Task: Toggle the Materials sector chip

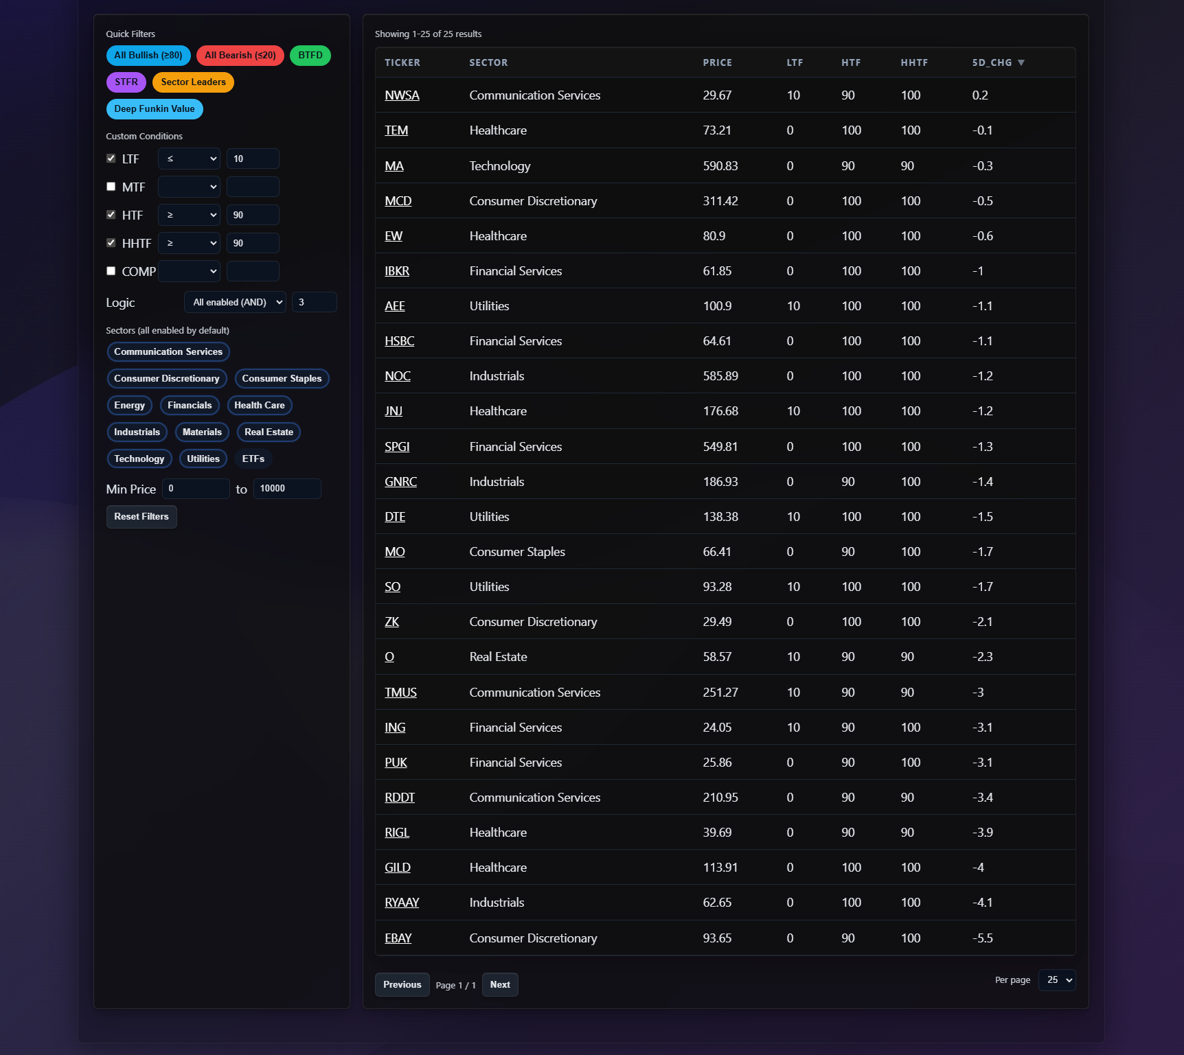Action: [202, 432]
